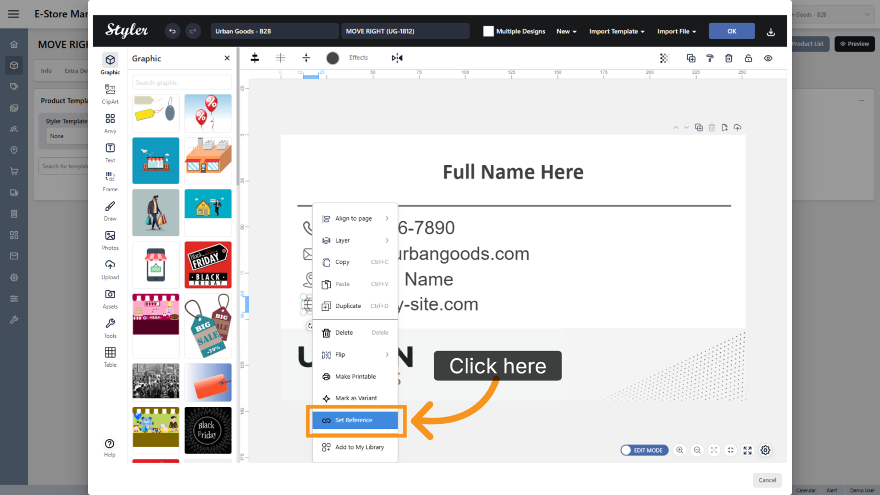The height and width of the screenshot is (495, 880).
Task: Expand the Align to page submenu
Action: click(x=355, y=218)
